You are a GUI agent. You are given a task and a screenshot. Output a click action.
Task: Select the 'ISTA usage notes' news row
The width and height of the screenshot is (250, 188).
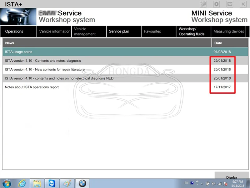click(125, 52)
